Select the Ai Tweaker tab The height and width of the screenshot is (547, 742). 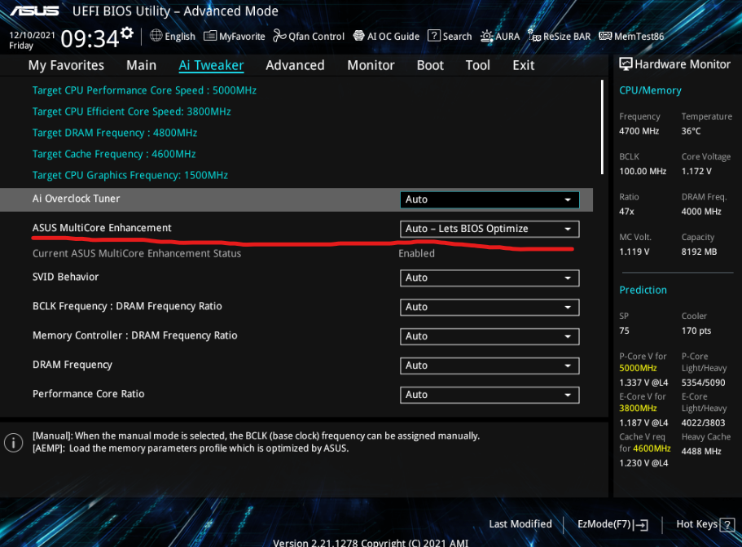point(211,65)
